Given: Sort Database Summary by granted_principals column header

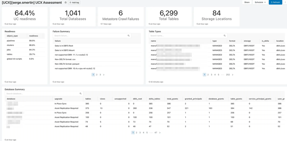Looking at the screenshot, I should coord(195,99).
